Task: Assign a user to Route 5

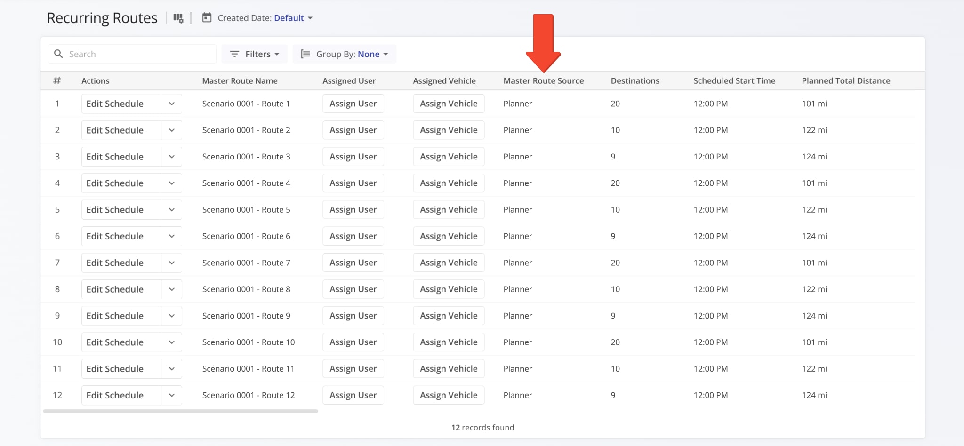Action: pyautogui.click(x=353, y=210)
